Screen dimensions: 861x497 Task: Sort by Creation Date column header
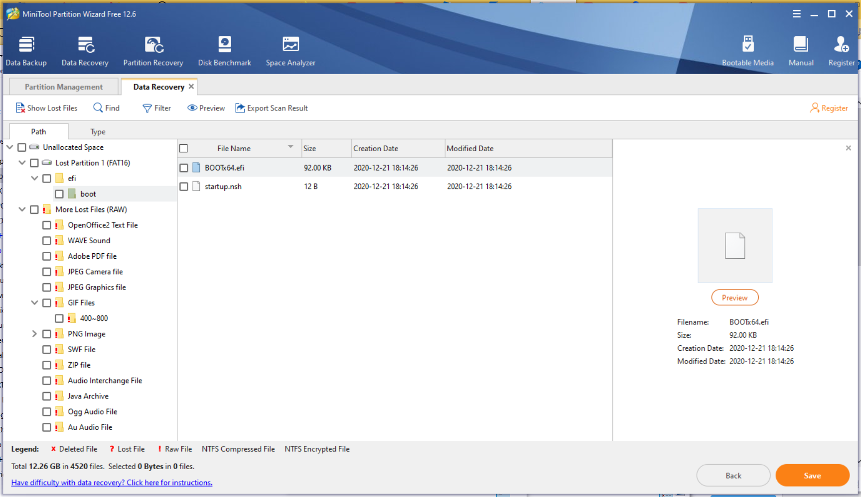pyautogui.click(x=398, y=148)
